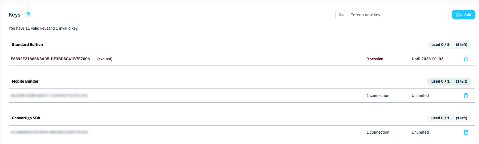Delete the Mobile Builder key
This screenshot has width=479, height=144.
click(x=466, y=96)
